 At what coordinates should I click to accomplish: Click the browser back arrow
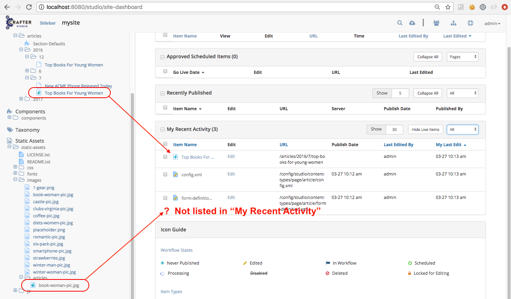[7, 7]
